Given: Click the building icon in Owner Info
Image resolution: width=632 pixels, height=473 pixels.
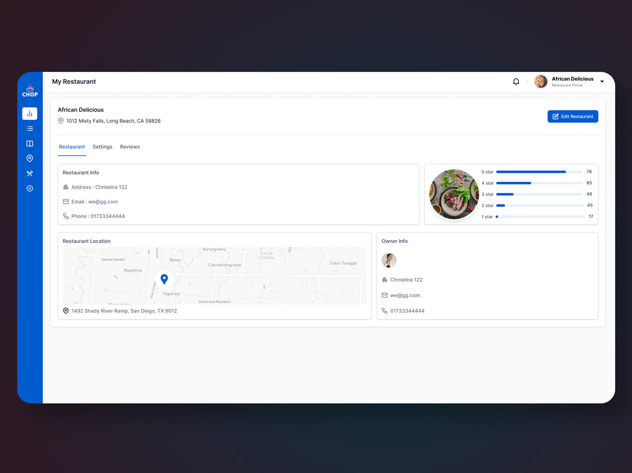Looking at the screenshot, I should click(x=385, y=280).
